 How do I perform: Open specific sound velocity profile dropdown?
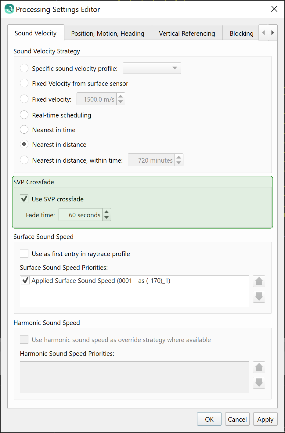152,68
